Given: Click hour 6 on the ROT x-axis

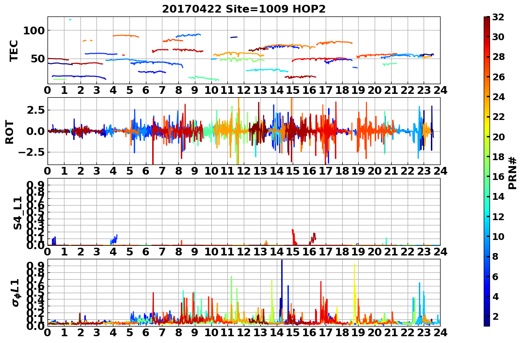Looking at the screenshot, I should coord(146,171).
